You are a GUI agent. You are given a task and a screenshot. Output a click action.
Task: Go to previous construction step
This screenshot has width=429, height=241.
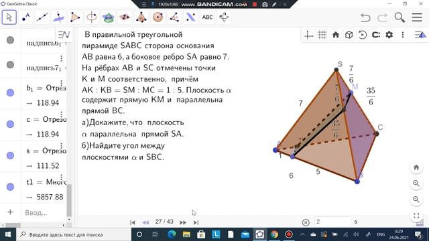[146, 222]
